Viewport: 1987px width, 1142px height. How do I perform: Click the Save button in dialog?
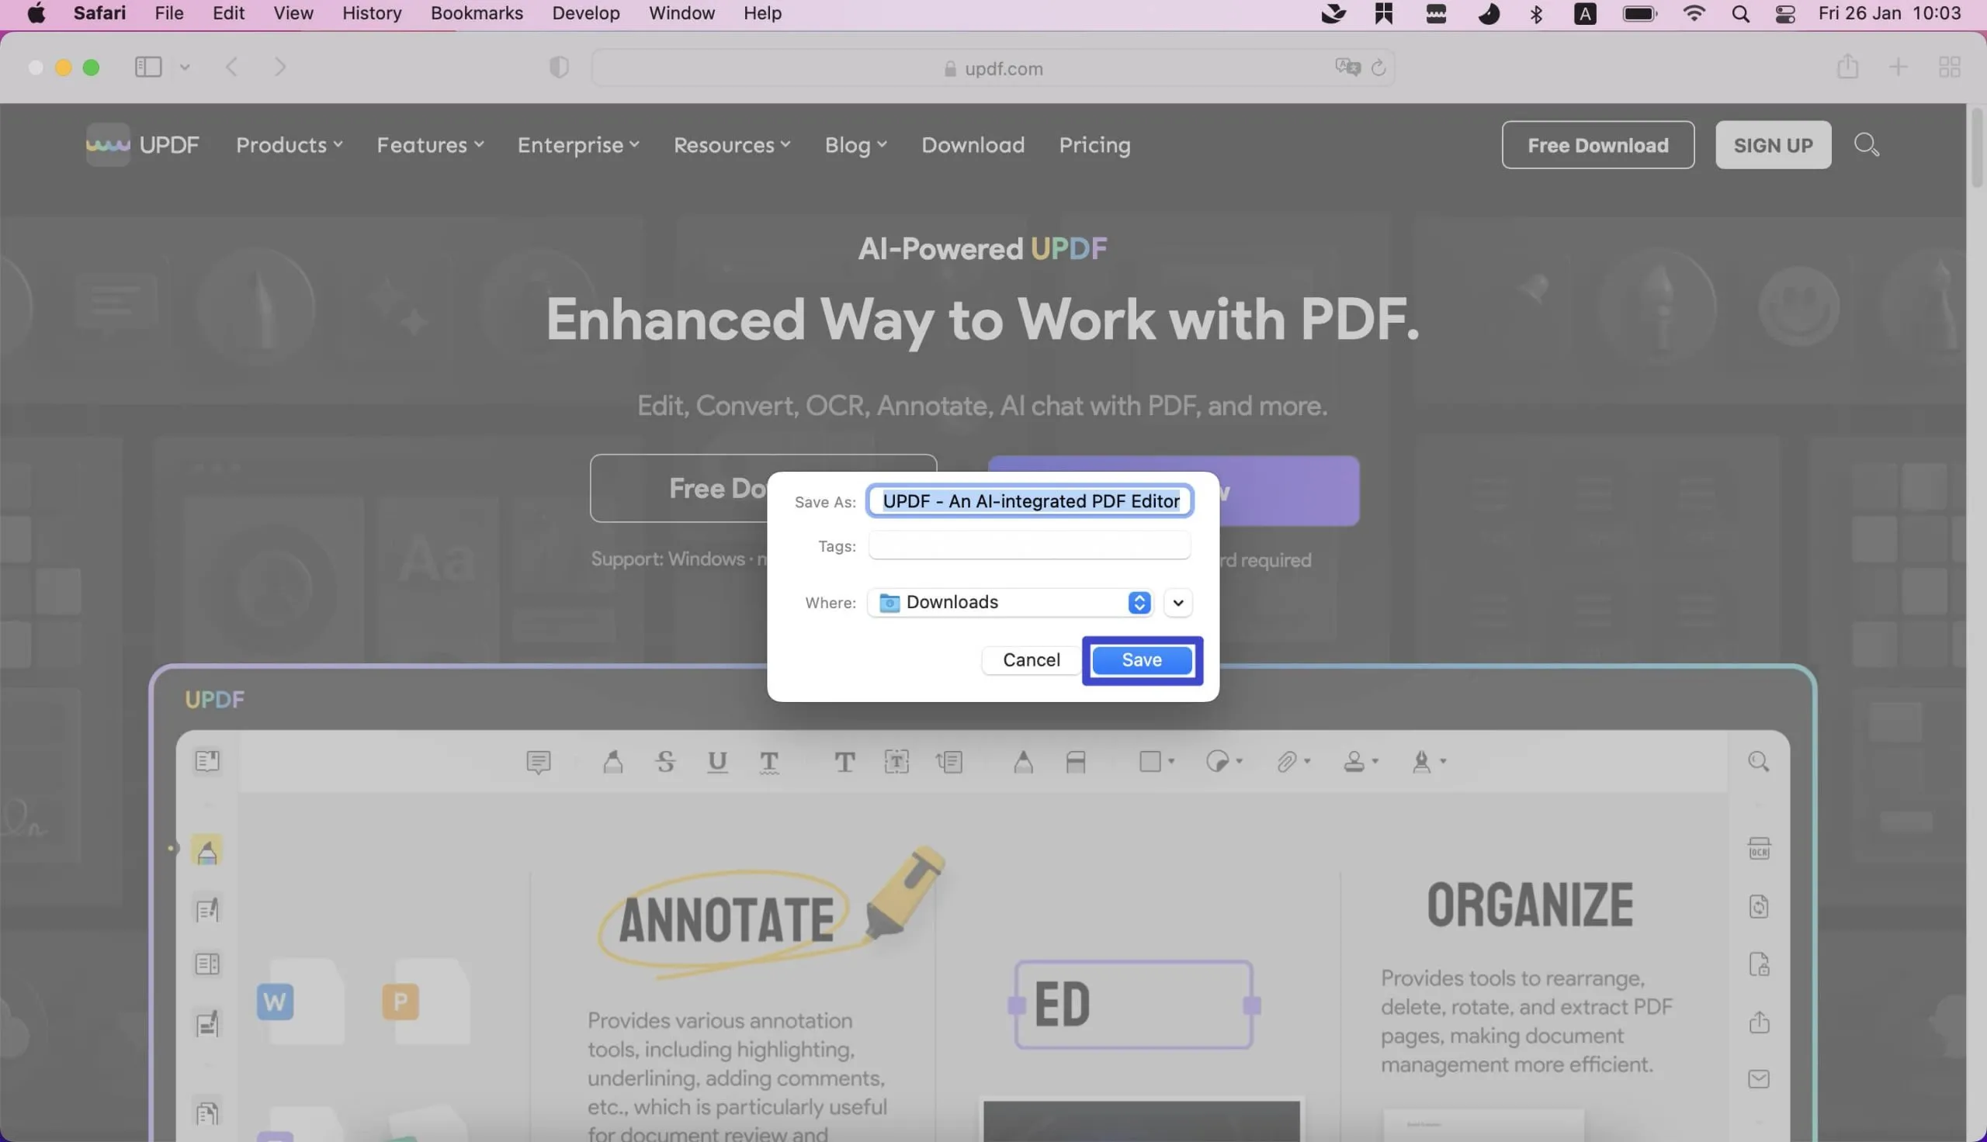coord(1141,659)
